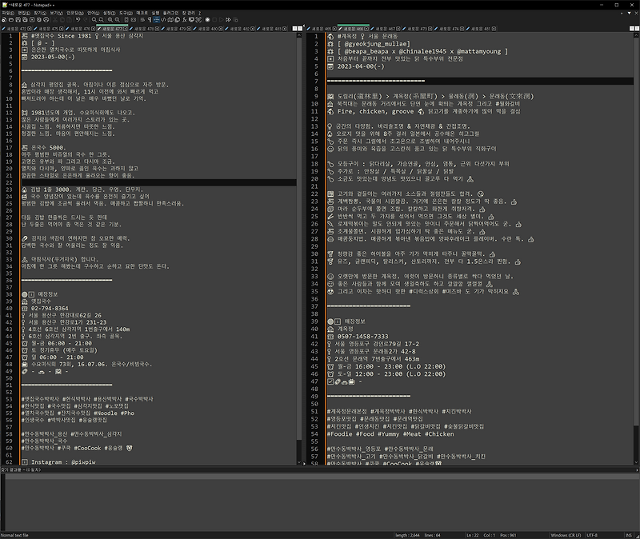Toggle show all characters (pilcrow) button
This screenshot has width=640, height=539.
[150, 19]
